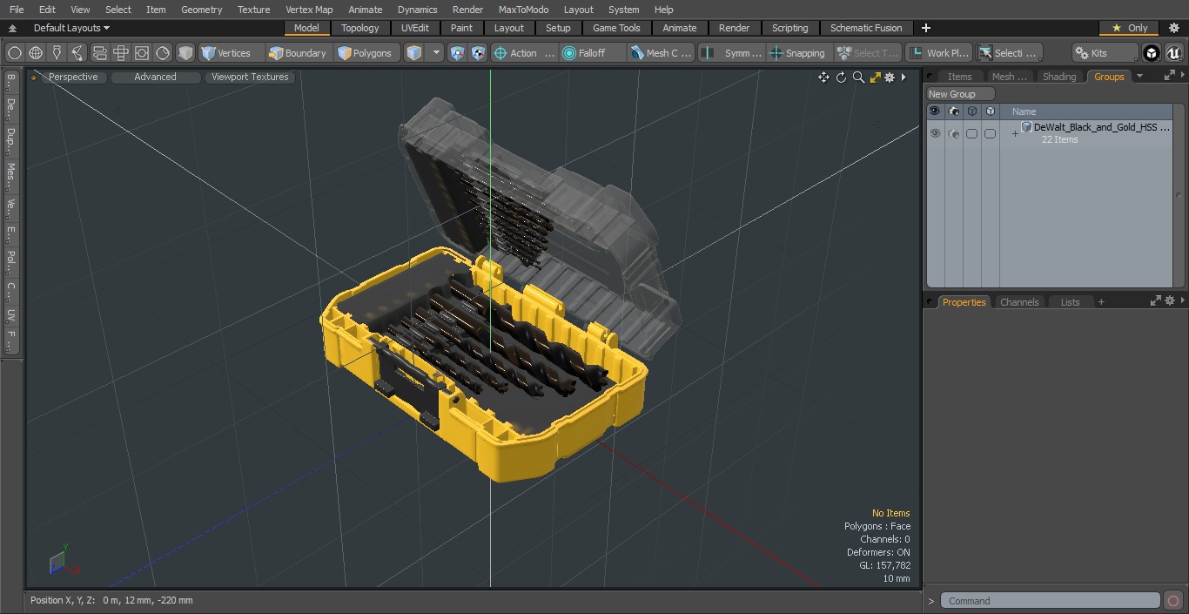Select the circle selection mode icon
This screenshot has height=614, width=1189.
tap(14, 53)
